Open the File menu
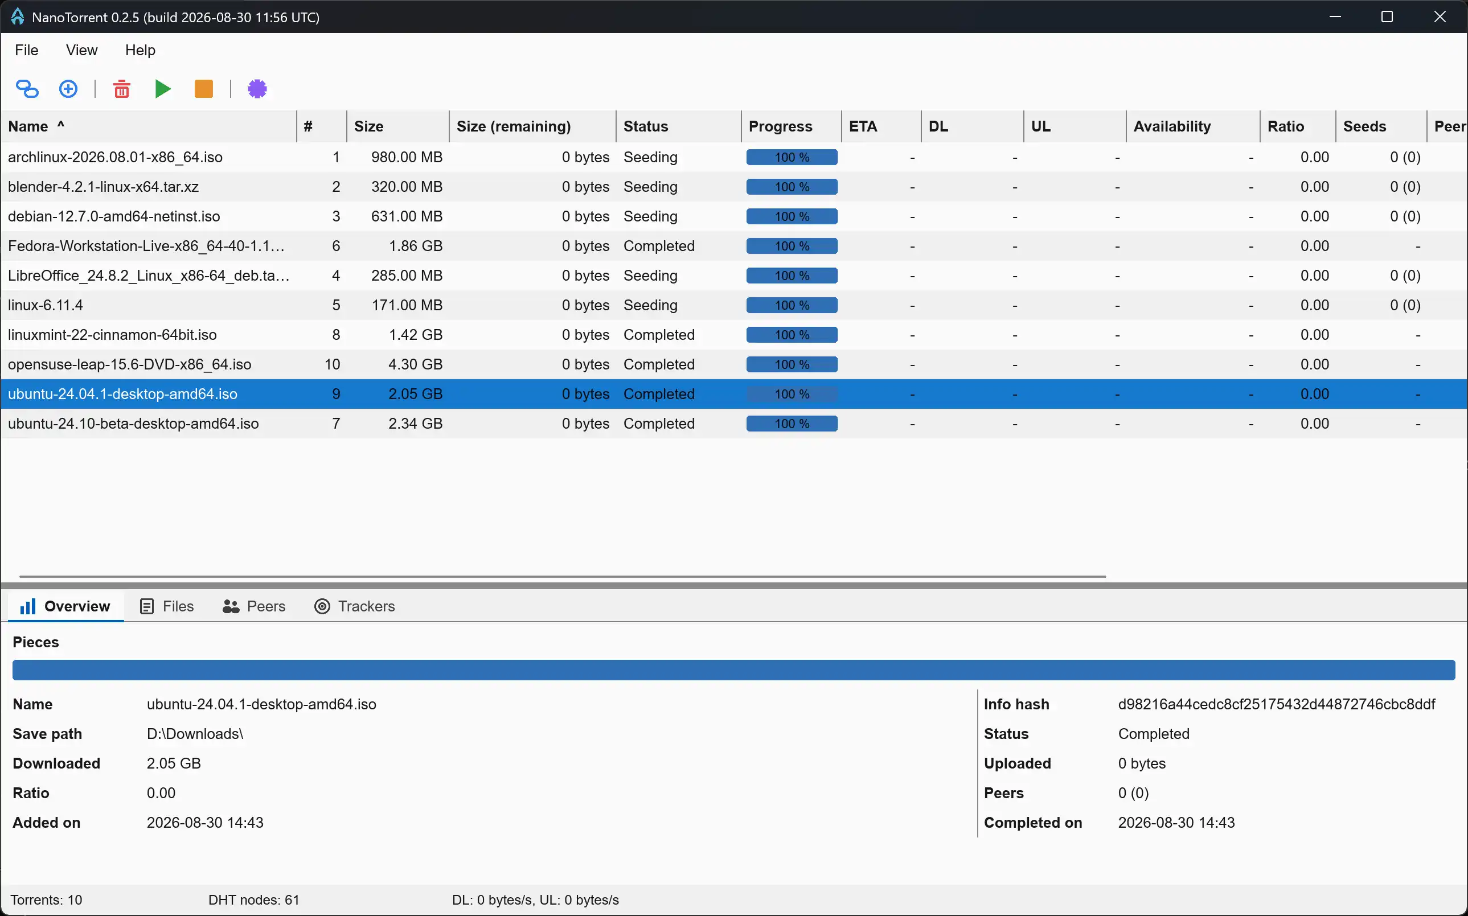Screen dimensions: 1468x916 tap(27, 50)
